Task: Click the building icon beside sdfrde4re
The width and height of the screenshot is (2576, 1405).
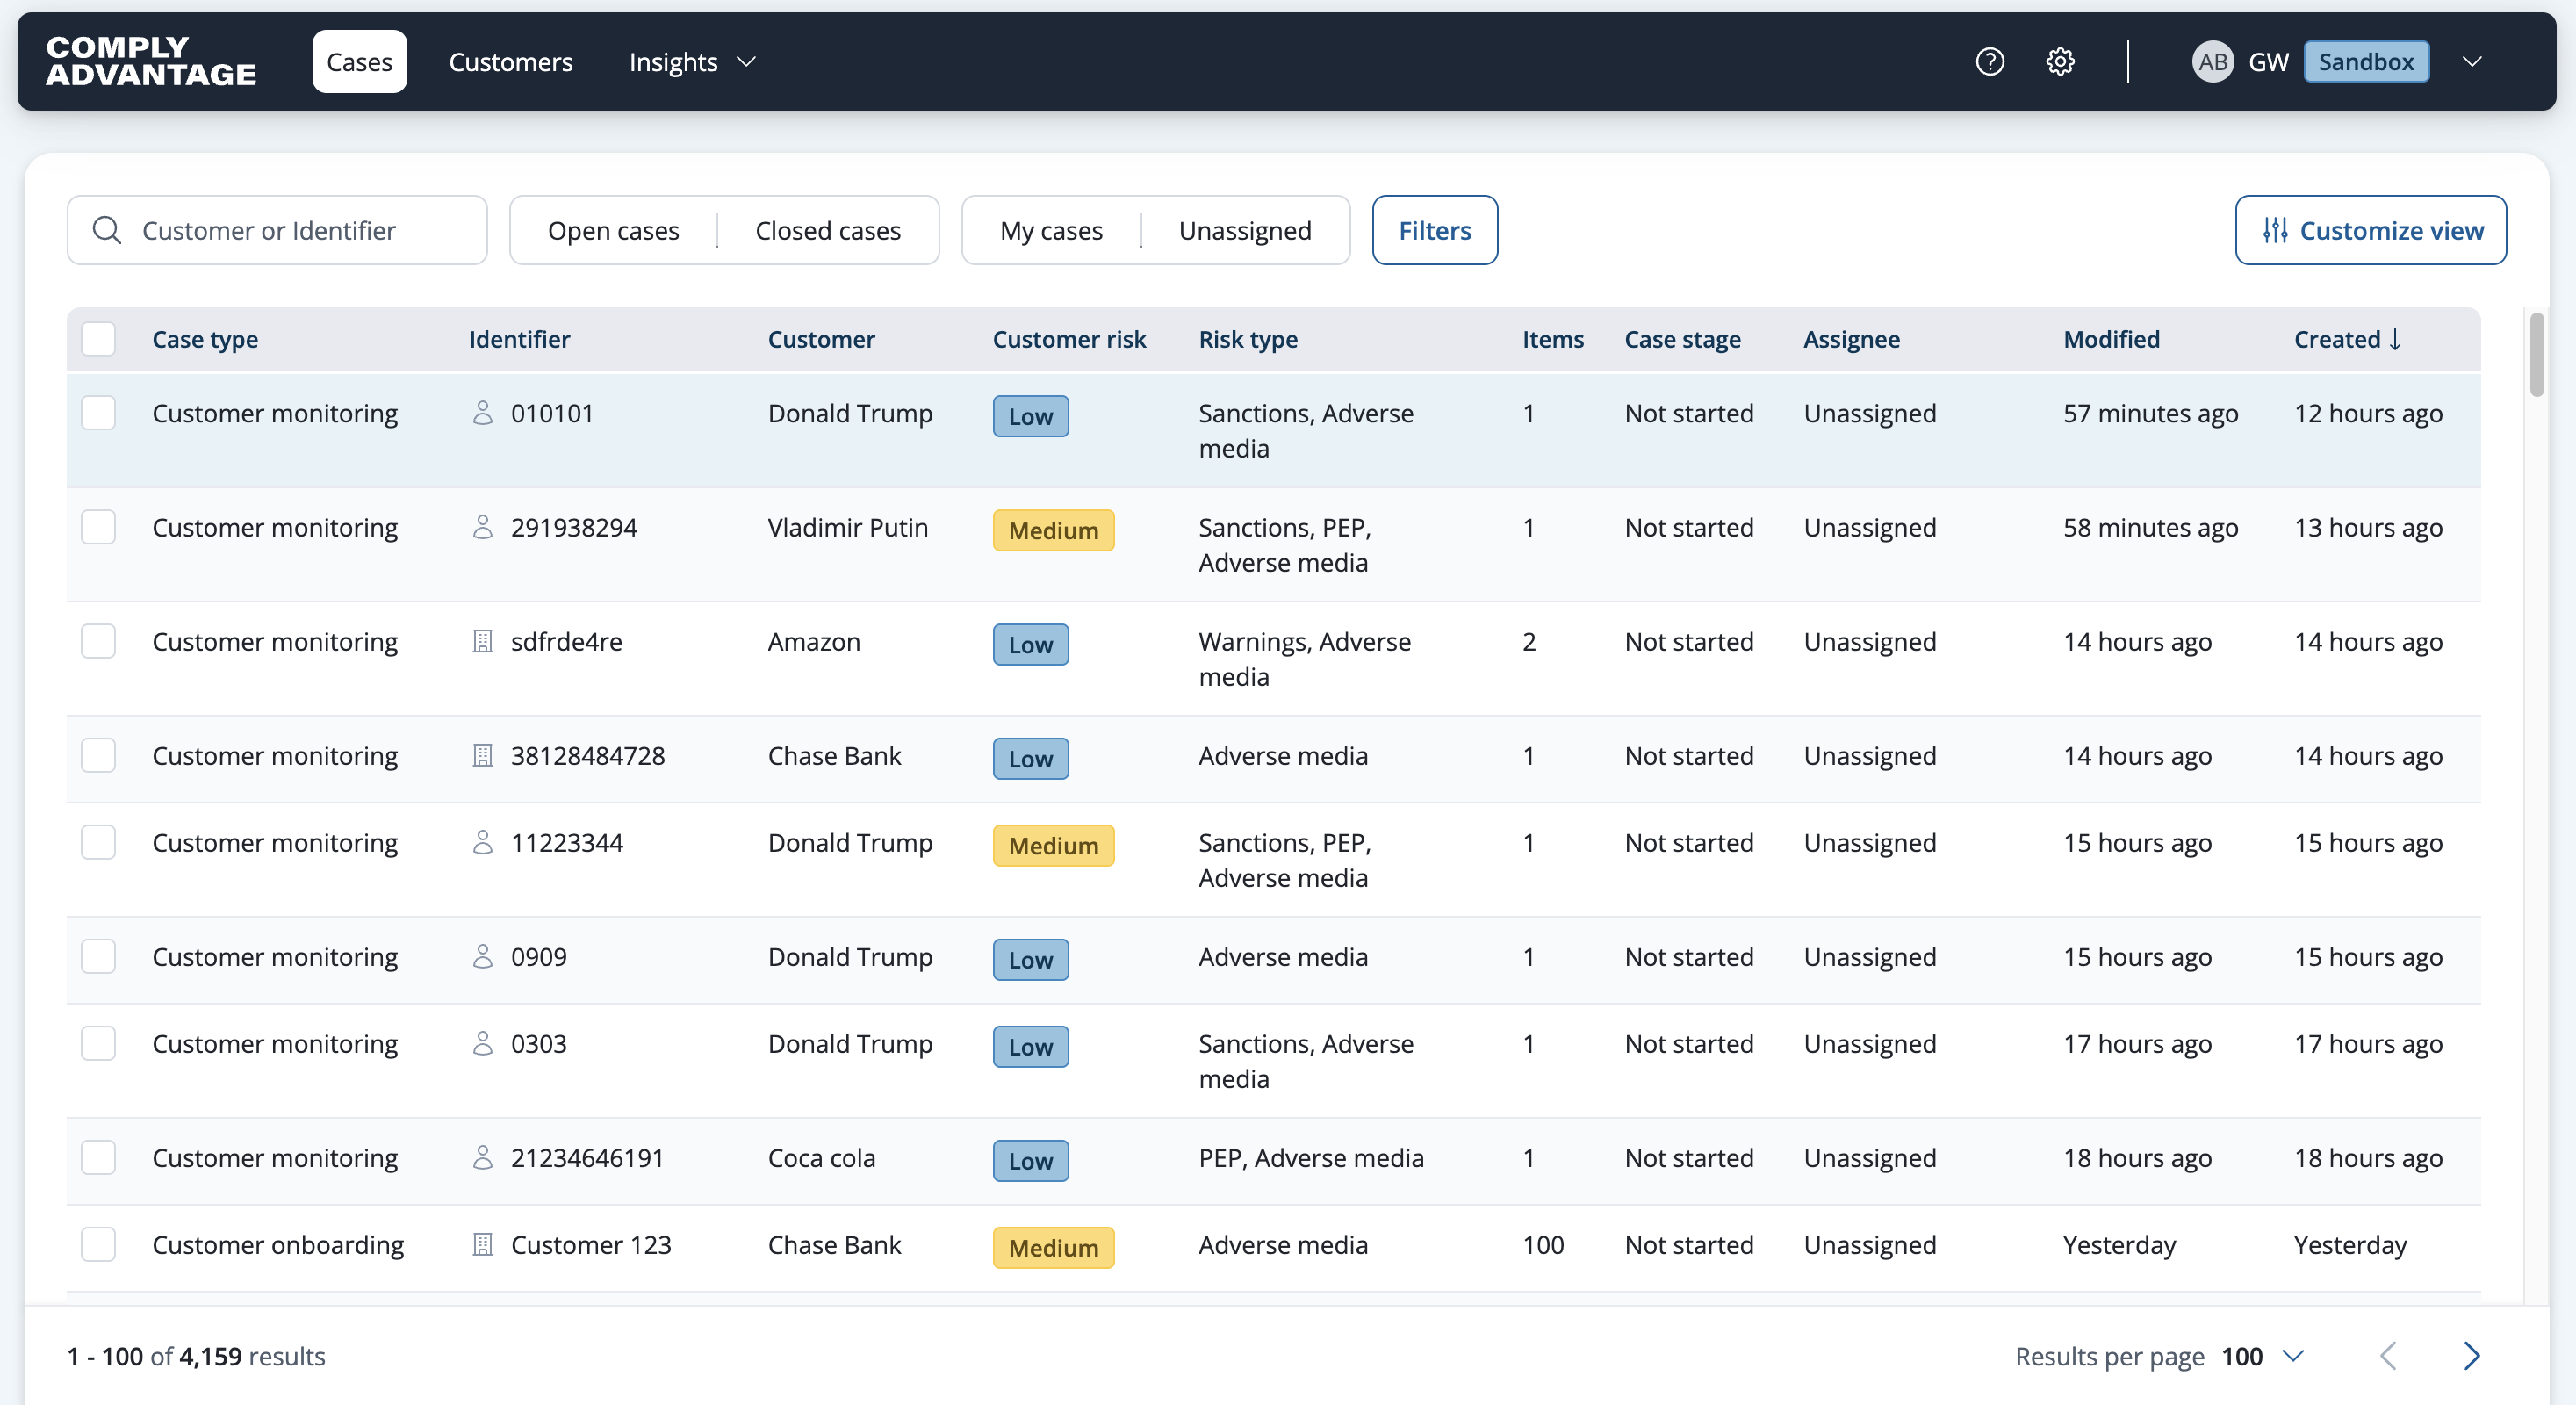Action: [x=482, y=641]
